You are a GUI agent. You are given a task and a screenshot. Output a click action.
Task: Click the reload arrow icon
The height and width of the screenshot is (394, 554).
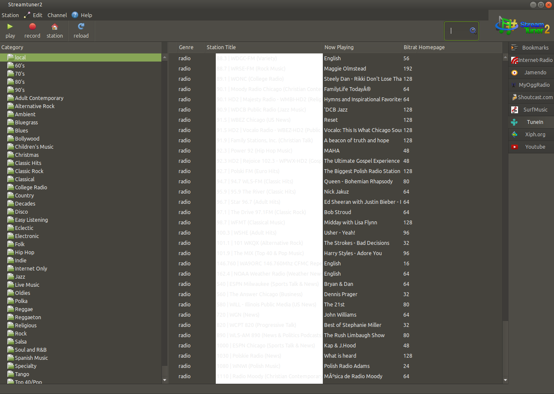point(81,27)
